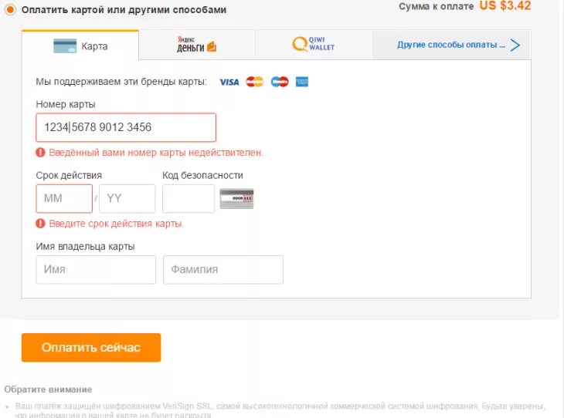Click the VISA brand icon
Screen dimensions: 564x418
229,82
